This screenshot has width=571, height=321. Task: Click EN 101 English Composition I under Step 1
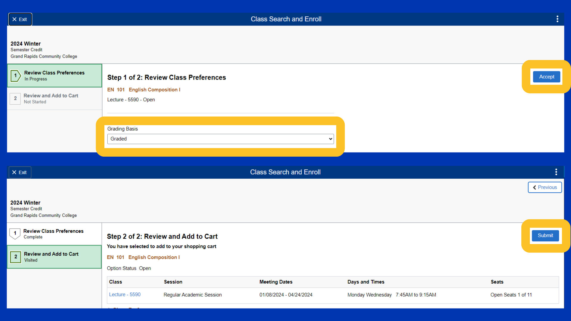tap(144, 90)
